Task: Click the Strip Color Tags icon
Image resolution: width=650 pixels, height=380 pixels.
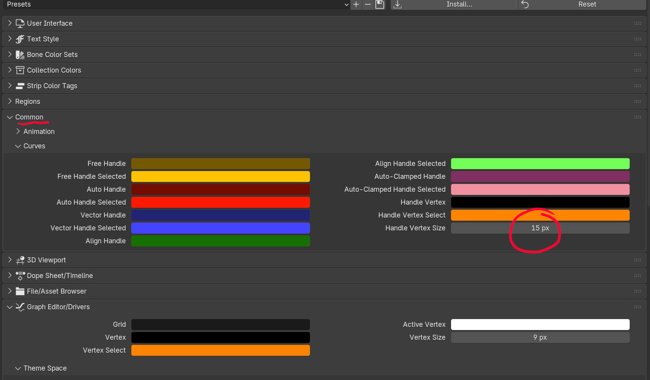Action: point(20,86)
